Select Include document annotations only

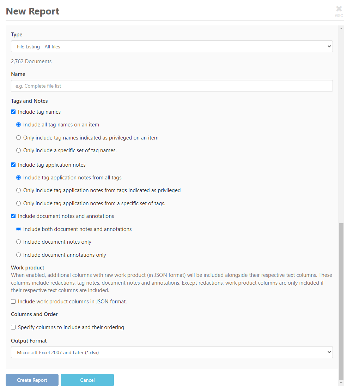(18, 255)
